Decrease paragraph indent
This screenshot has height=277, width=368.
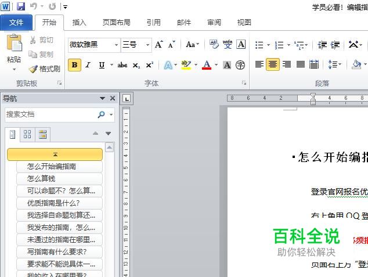click(x=322, y=45)
